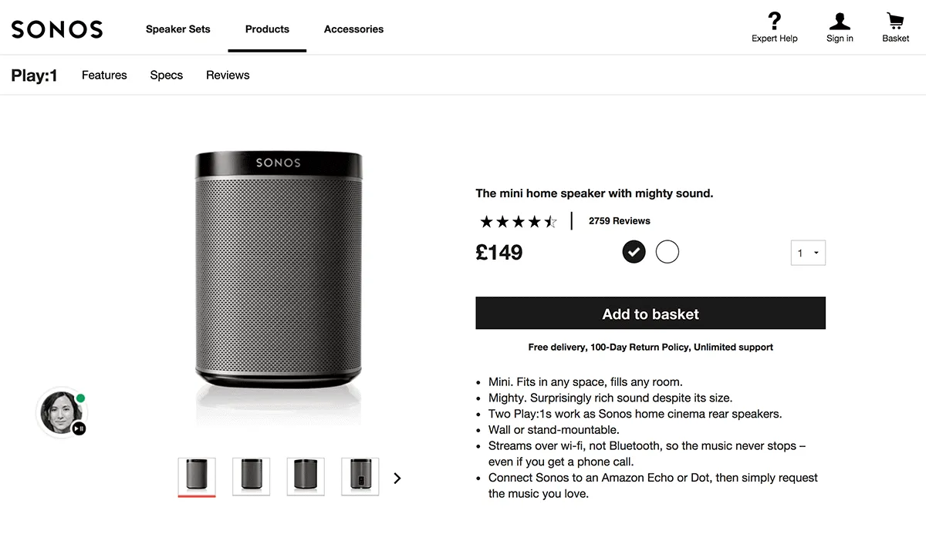Viewport: 926px width, 544px height.
Task: Open the quantity dropdown
Action: point(808,253)
